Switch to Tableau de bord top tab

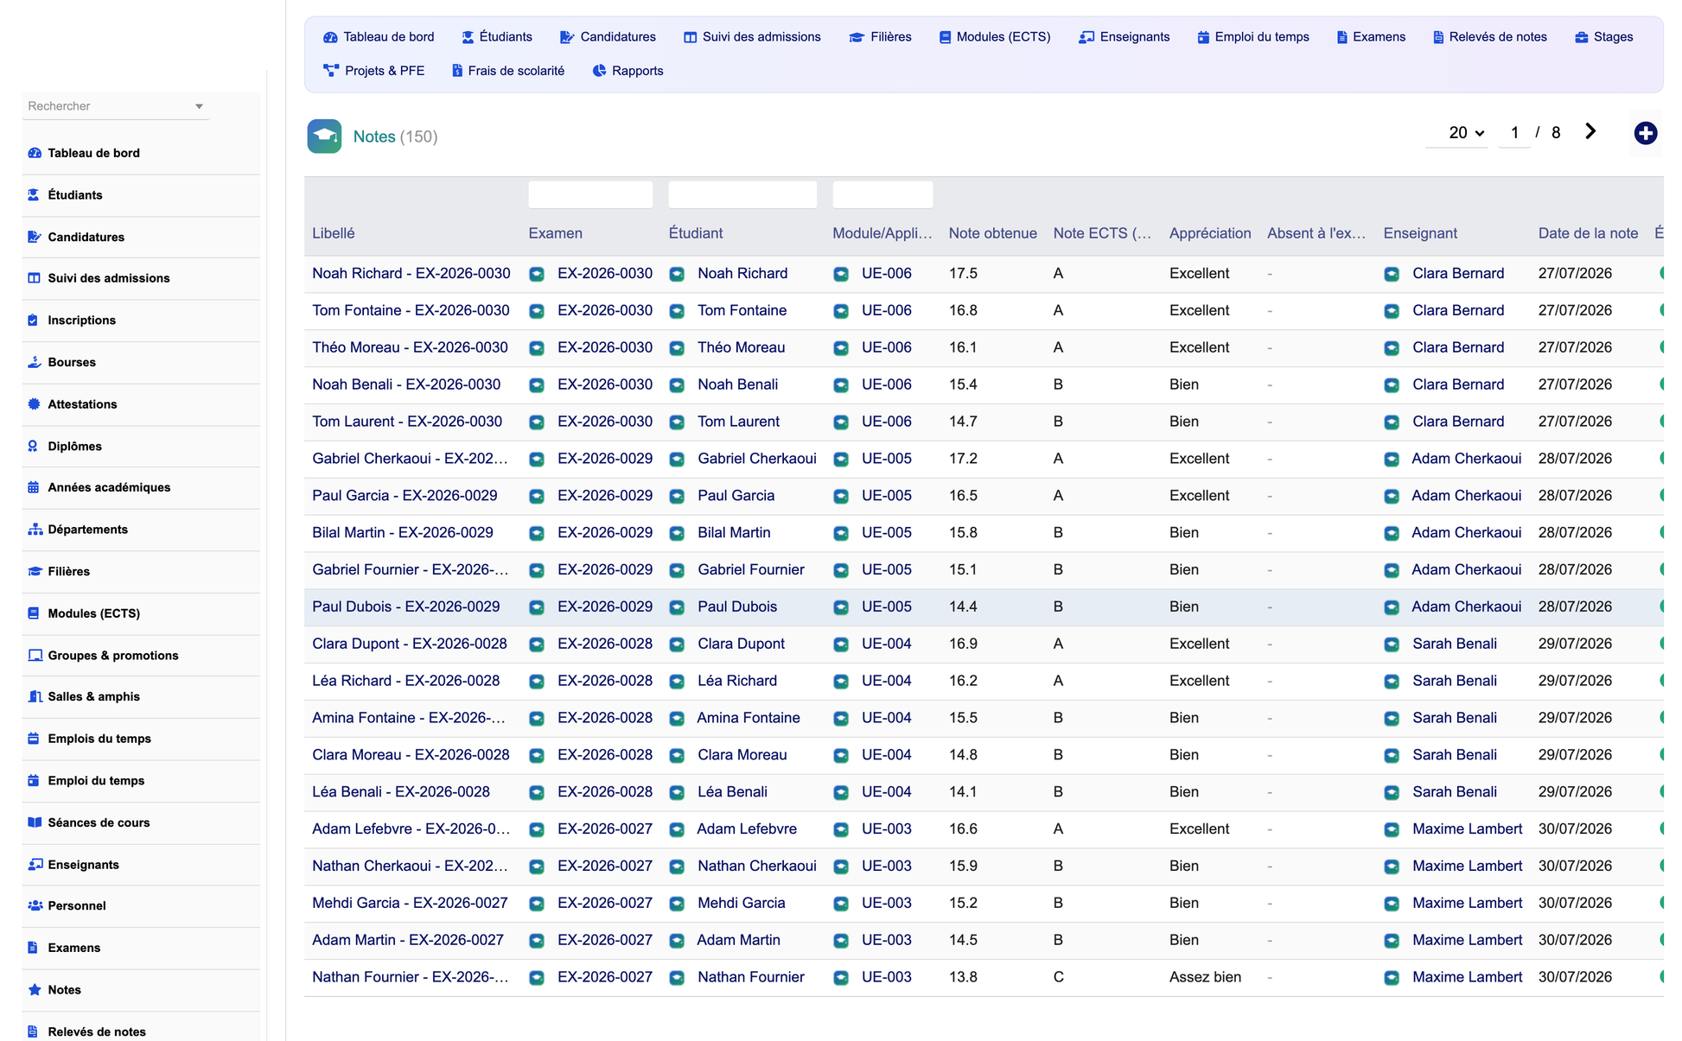click(379, 37)
